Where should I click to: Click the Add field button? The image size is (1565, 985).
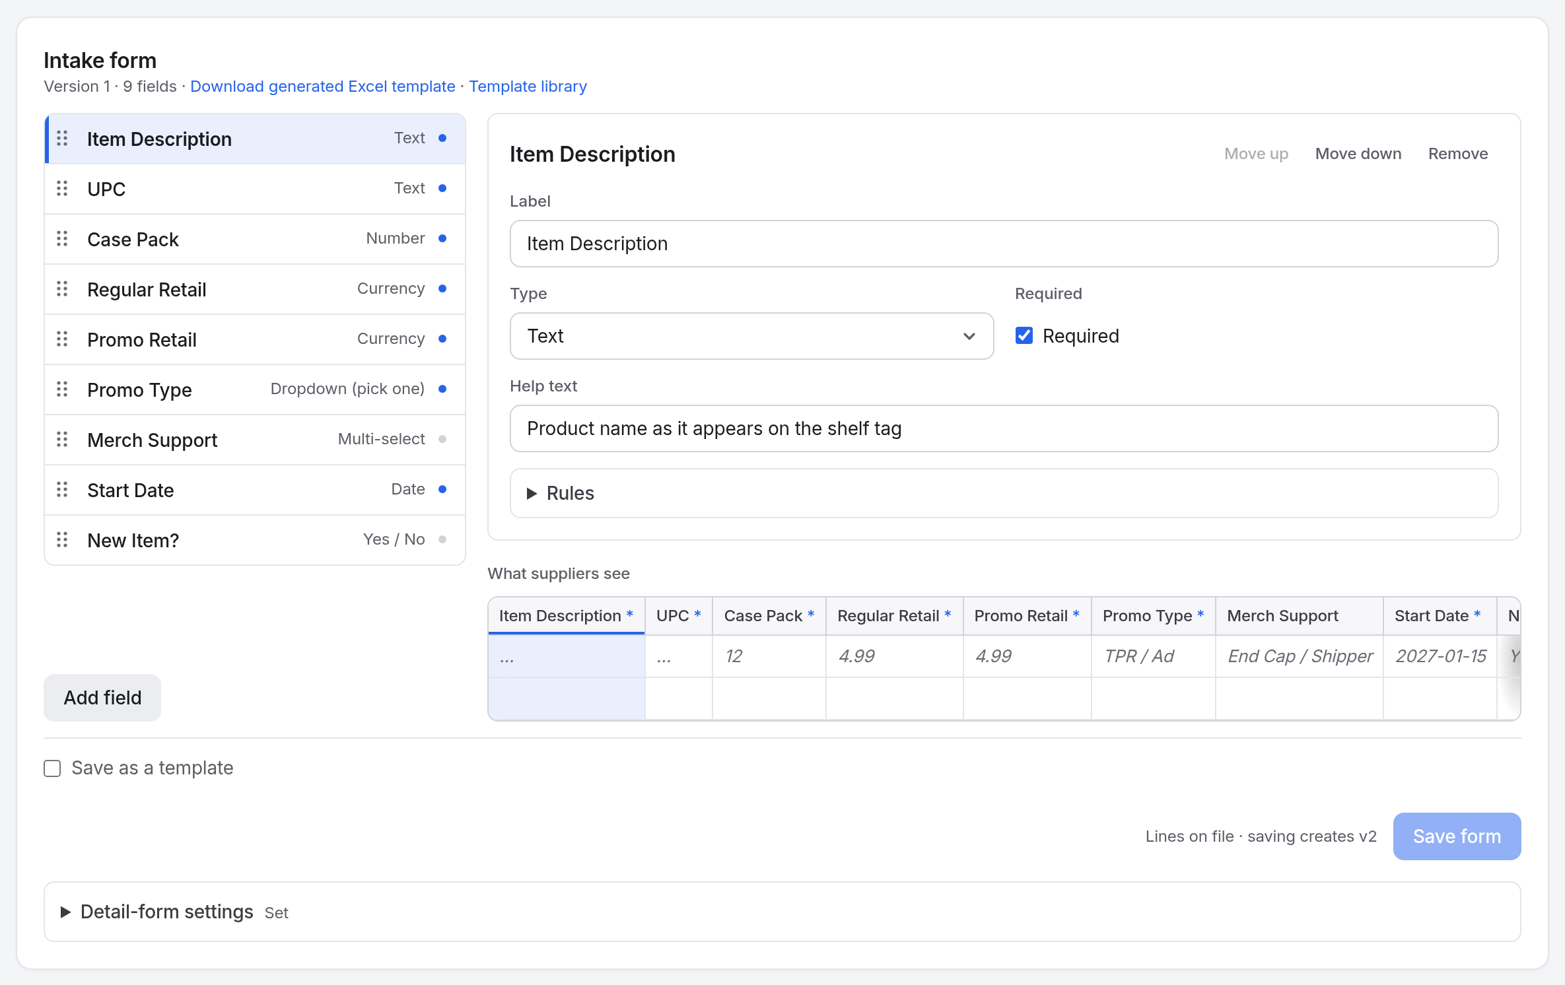[102, 698]
